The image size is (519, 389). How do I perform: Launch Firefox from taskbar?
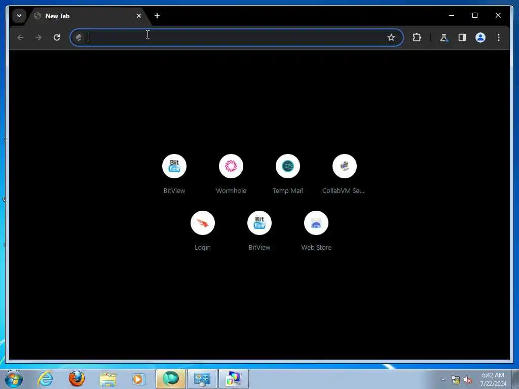tap(77, 379)
